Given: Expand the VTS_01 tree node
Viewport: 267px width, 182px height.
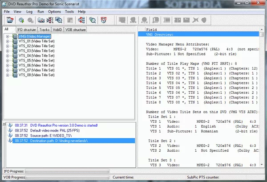Looking at the screenshot, I should (x=8, y=41).
